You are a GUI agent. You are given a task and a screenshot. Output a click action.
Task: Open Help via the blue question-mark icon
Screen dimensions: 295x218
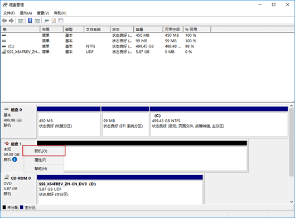(30, 21)
